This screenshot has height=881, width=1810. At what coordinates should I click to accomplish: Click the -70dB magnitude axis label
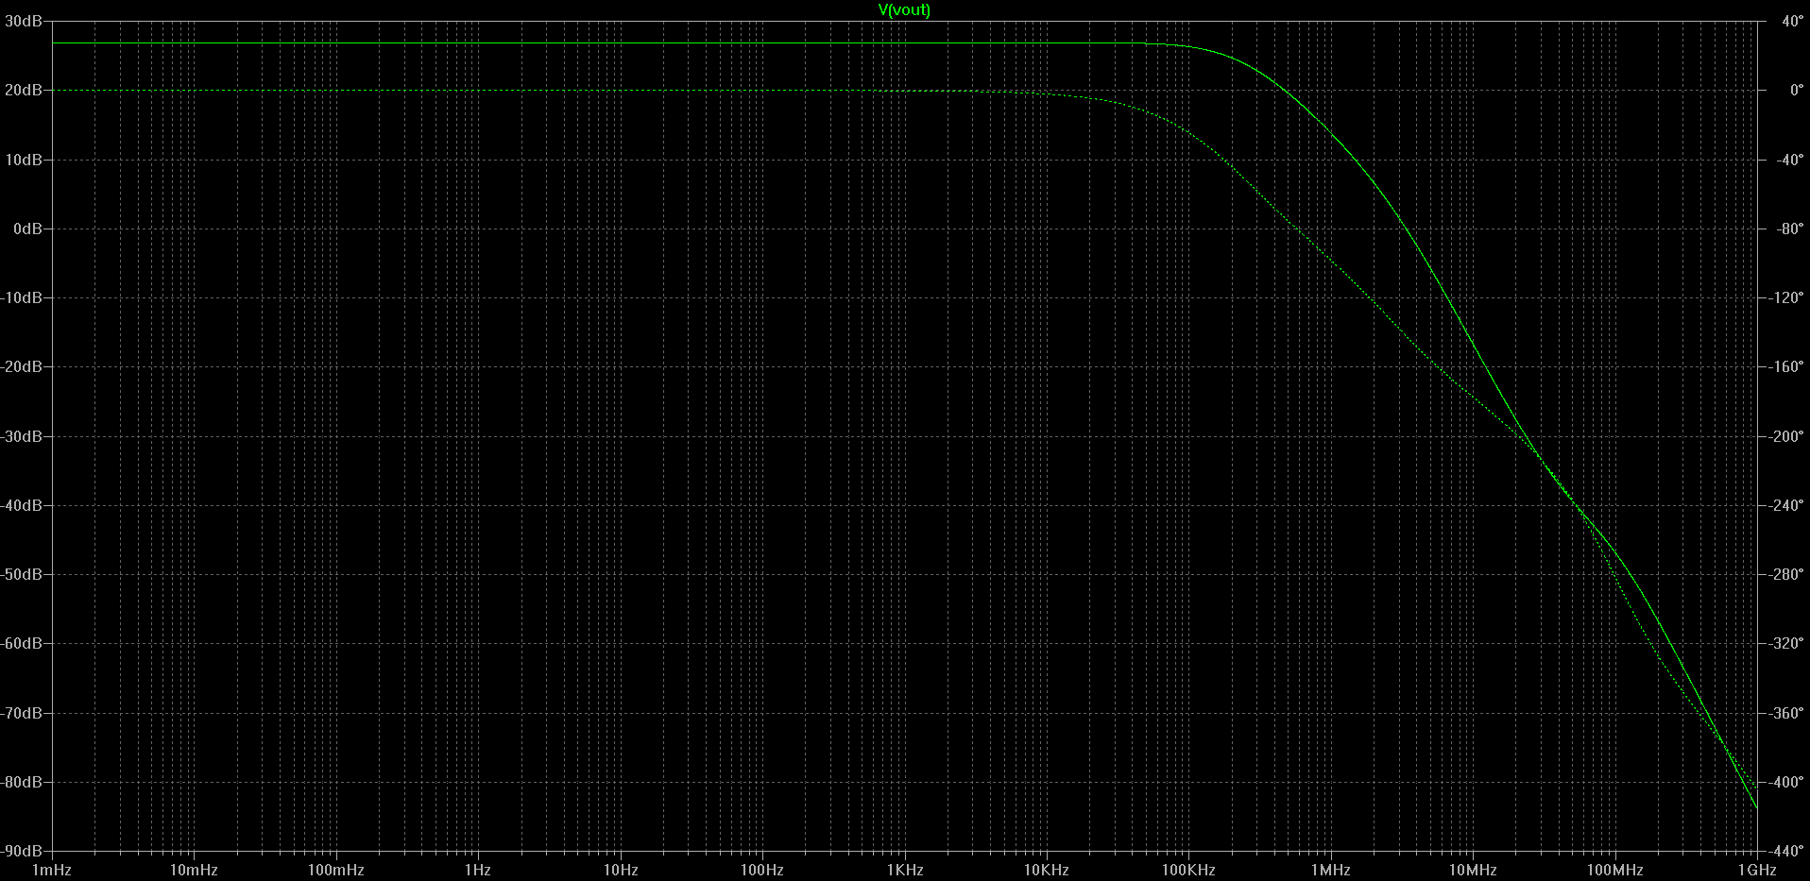coord(21,713)
